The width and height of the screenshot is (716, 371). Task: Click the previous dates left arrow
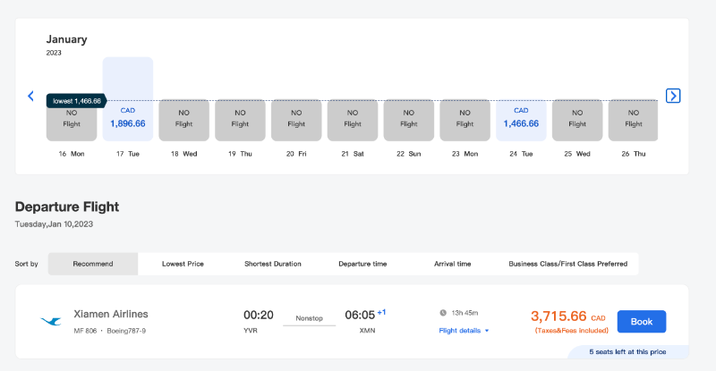coord(30,96)
